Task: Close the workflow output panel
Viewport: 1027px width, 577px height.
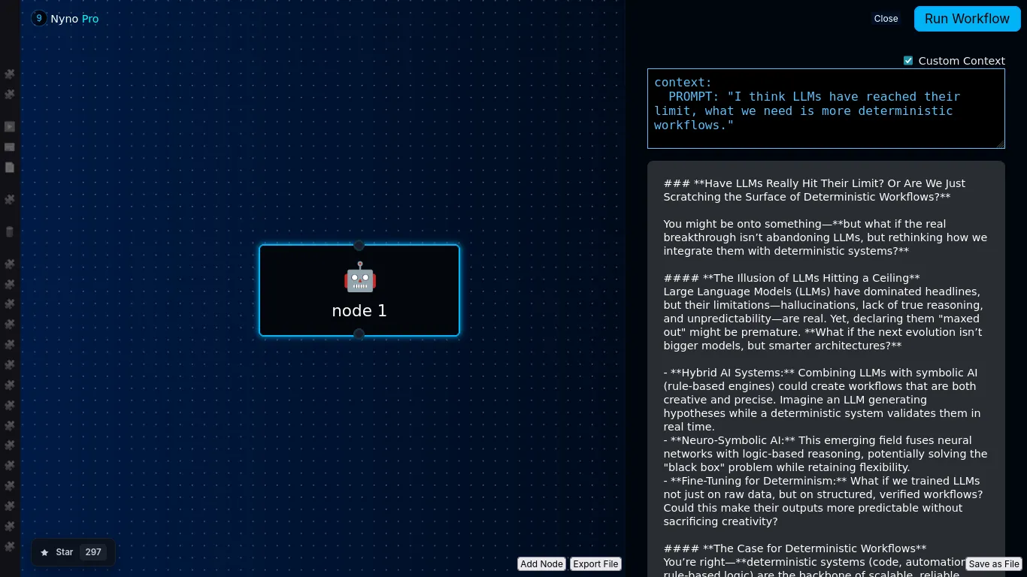Action: click(886, 19)
